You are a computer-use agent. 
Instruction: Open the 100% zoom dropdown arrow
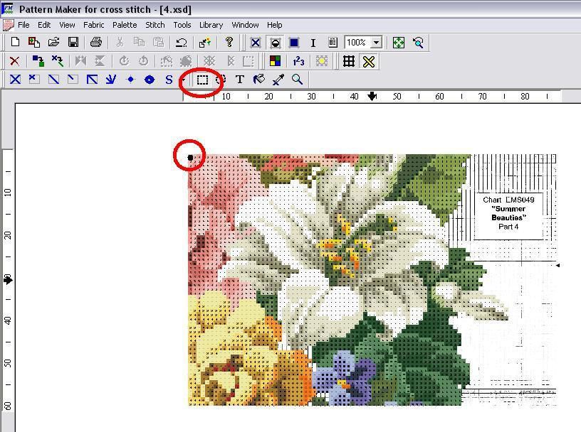[x=376, y=43]
